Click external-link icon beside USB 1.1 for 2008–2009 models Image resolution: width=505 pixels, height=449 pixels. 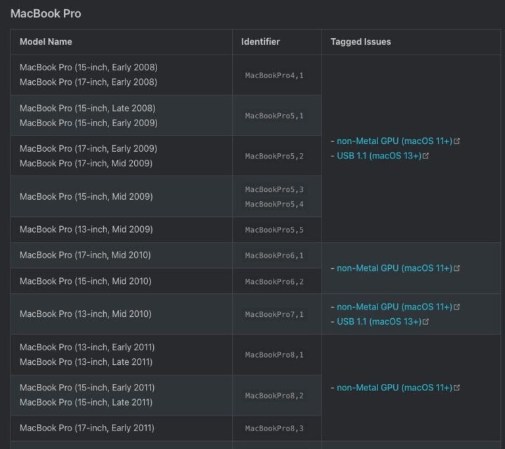click(426, 156)
